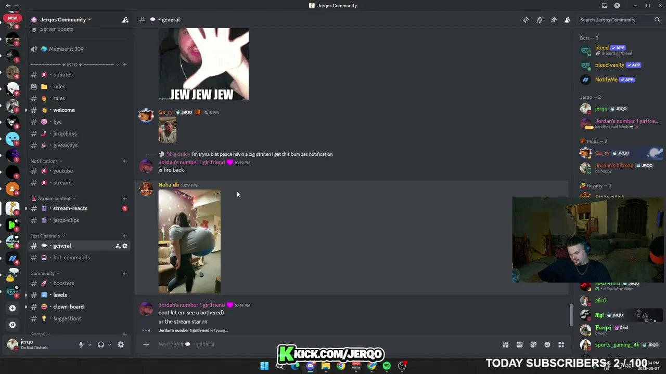Viewport: 666px width, 374px height.
Task: Open the GIF picker
Action: [x=519, y=344]
